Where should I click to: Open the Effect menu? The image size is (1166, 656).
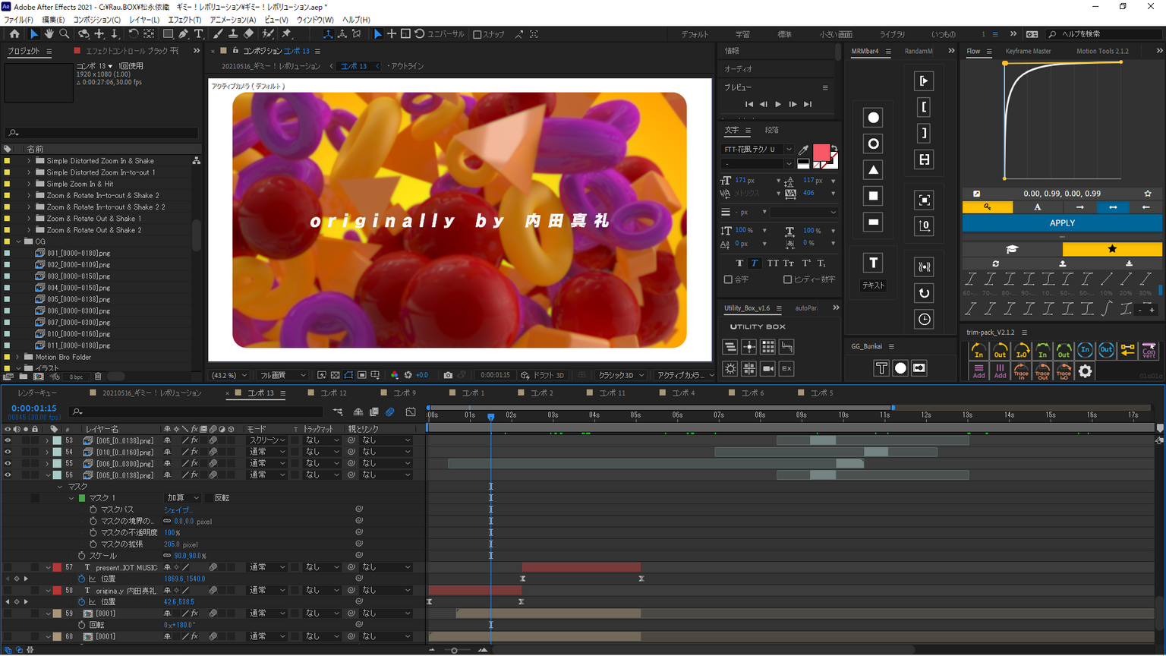(x=184, y=20)
